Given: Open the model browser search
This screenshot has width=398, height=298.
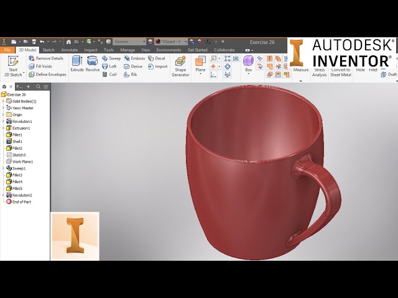Looking at the screenshot, I should (38, 87).
